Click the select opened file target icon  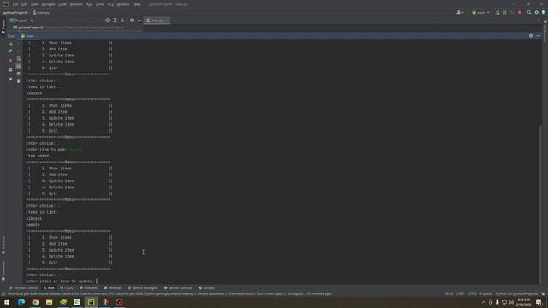click(x=107, y=21)
